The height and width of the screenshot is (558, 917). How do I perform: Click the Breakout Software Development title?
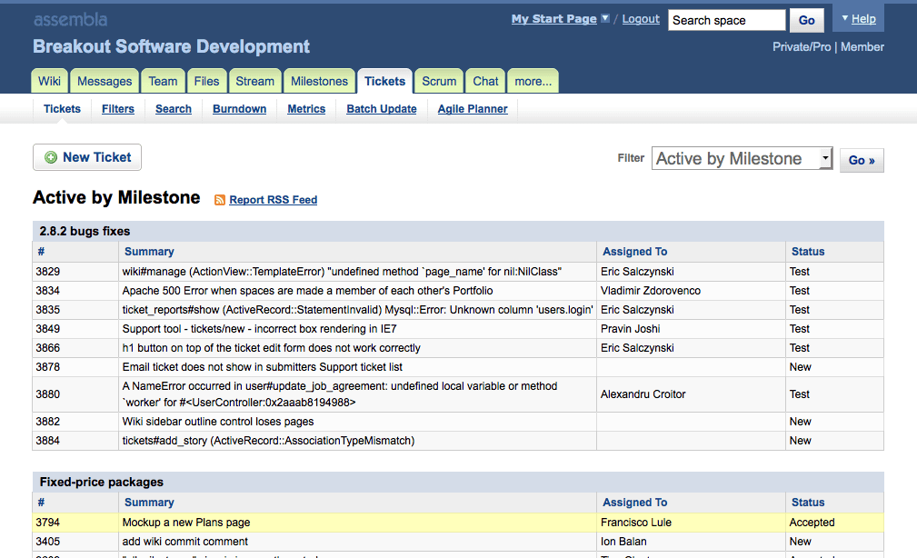pyautogui.click(x=172, y=46)
